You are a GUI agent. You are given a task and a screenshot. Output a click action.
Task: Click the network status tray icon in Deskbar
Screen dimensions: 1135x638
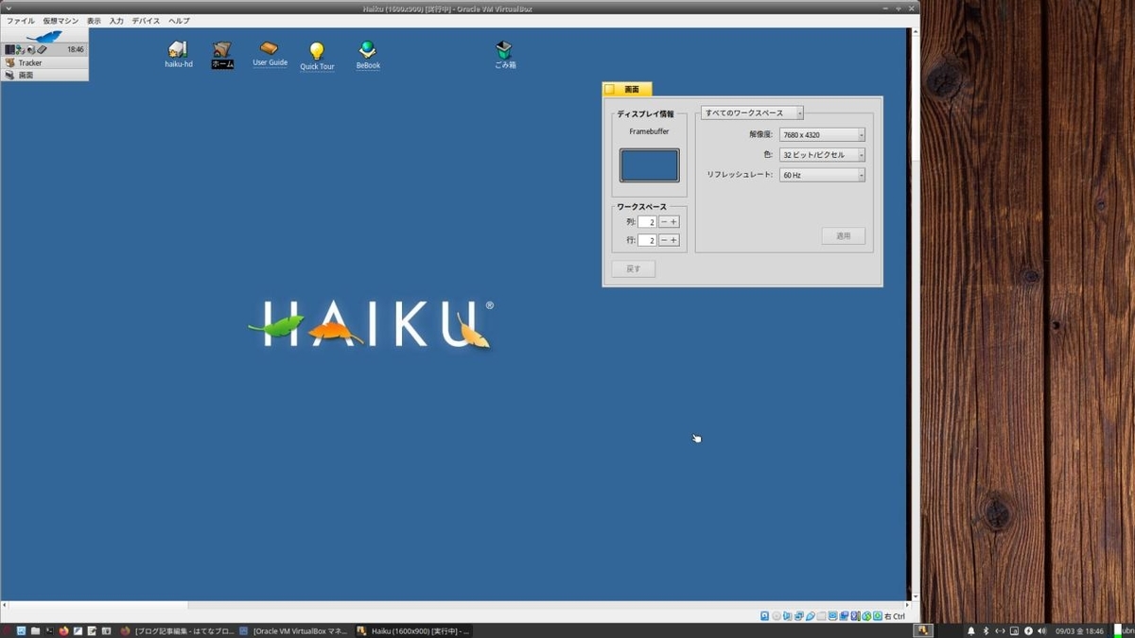coord(19,49)
